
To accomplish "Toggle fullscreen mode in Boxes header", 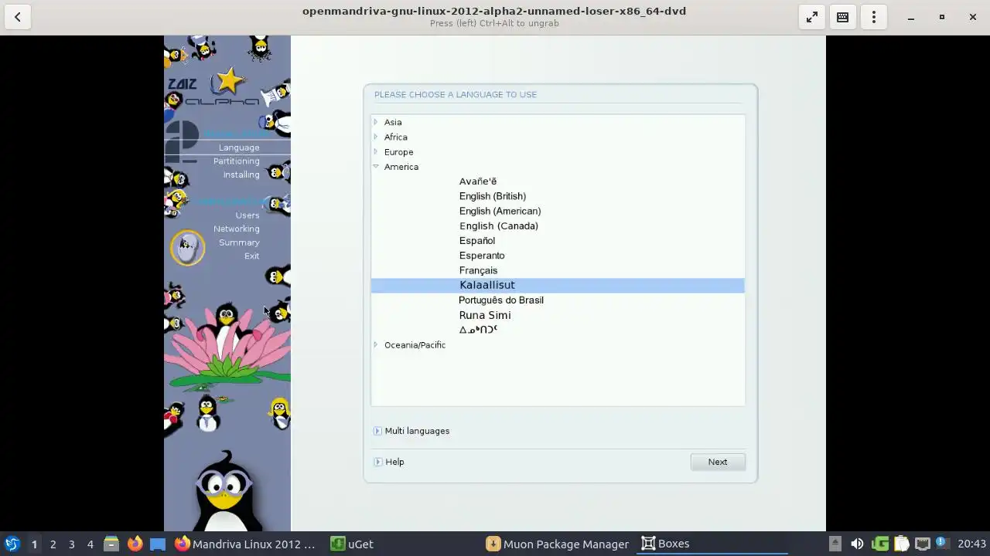I will coord(812,17).
